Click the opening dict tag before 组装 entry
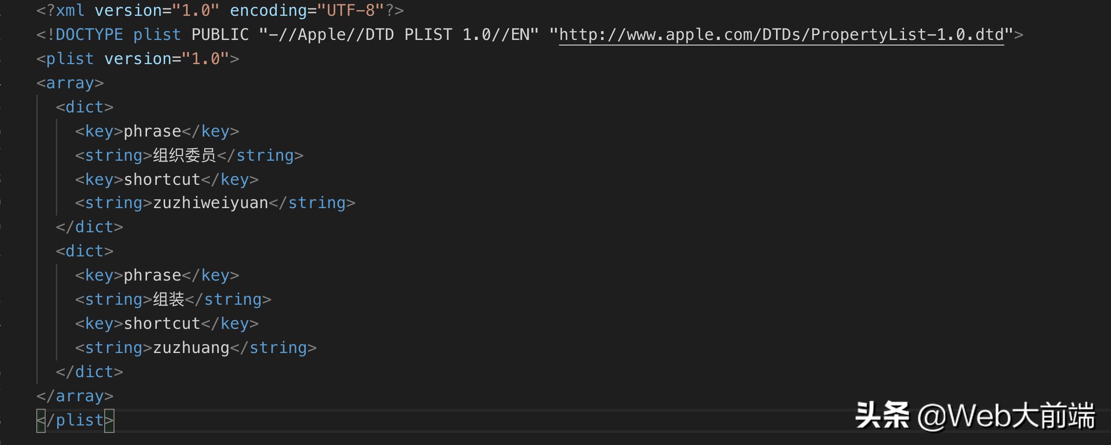The height and width of the screenshot is (445, 1111). [x=84, y=251]
